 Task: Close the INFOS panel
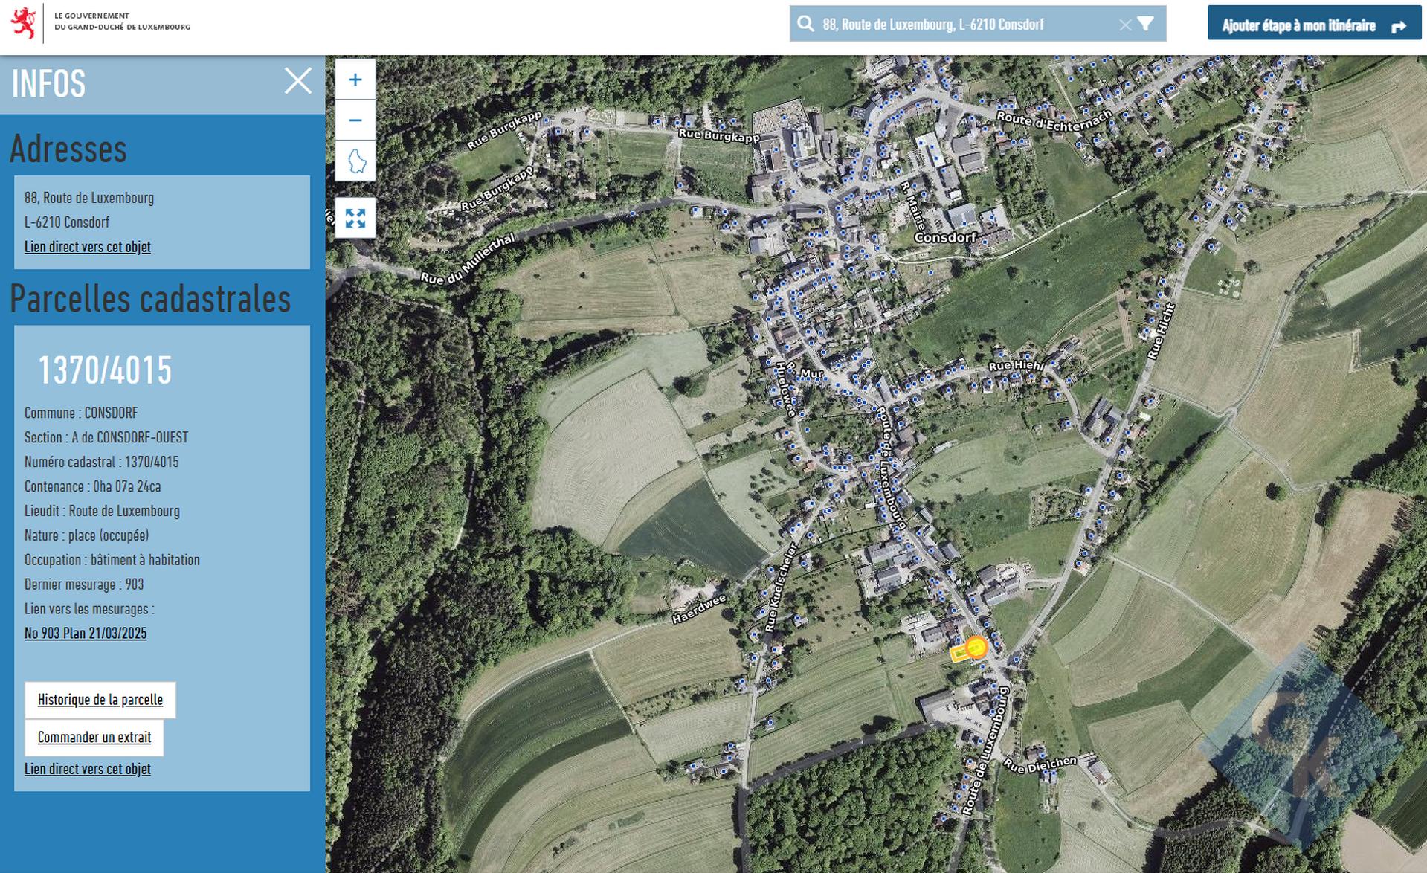[297, 81]
